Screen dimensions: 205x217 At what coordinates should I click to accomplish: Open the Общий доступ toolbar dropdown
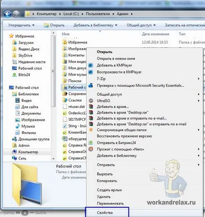coord(141,25)
